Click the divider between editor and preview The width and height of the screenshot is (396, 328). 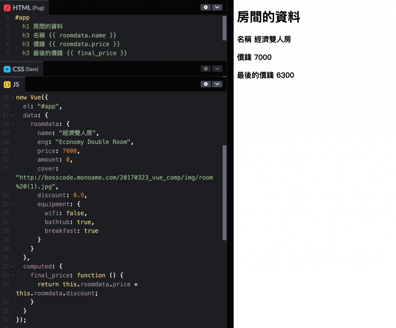pyautogui.click(x=230, y=164)
